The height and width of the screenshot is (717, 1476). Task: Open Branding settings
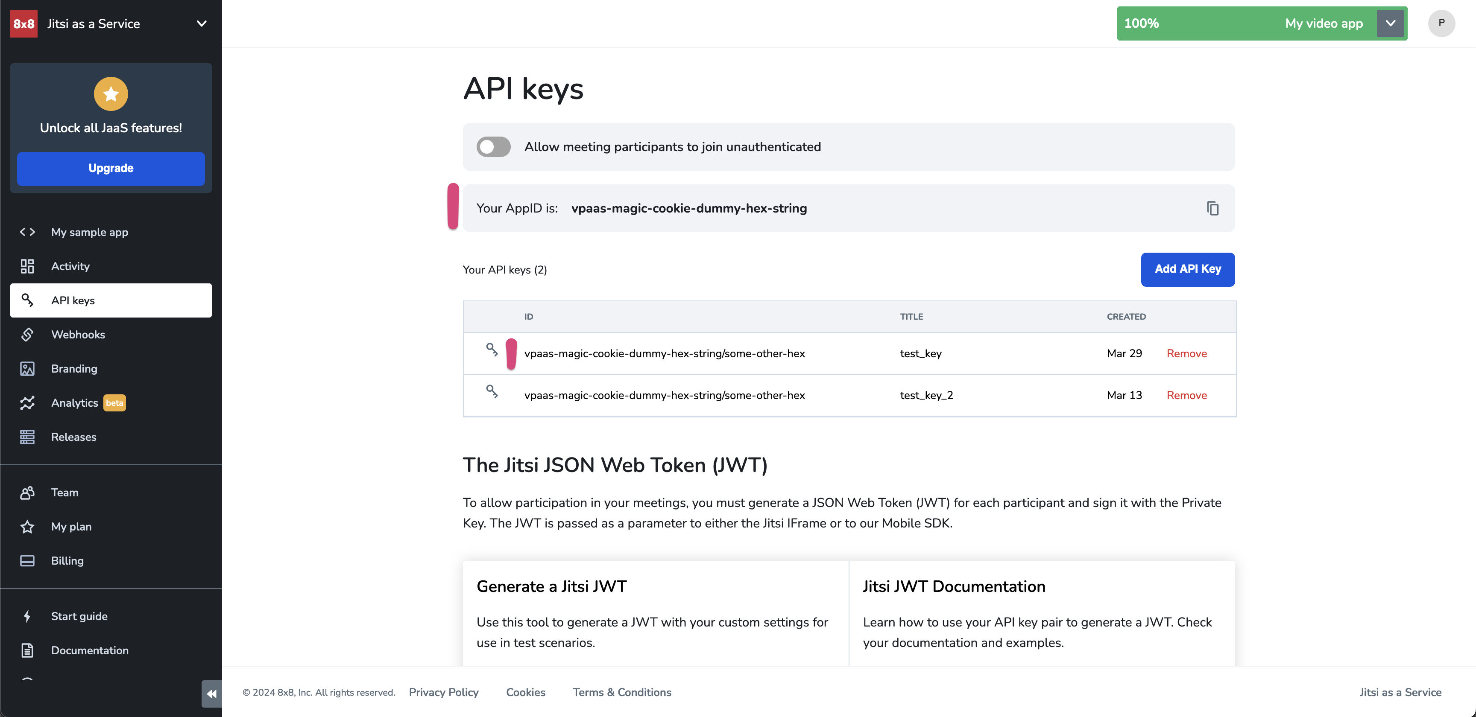(111, 369)
